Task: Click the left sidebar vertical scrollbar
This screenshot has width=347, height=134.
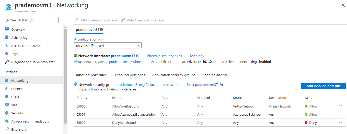Action: pos(65,76)
